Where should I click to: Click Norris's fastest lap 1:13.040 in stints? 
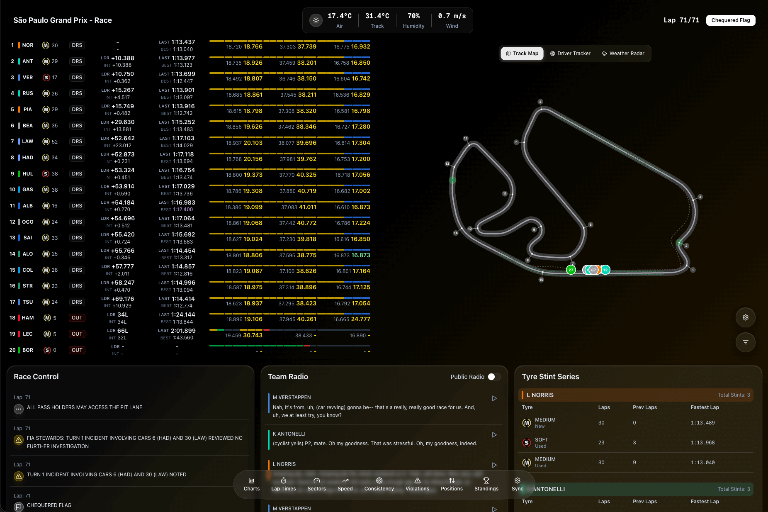coord(702,463)
